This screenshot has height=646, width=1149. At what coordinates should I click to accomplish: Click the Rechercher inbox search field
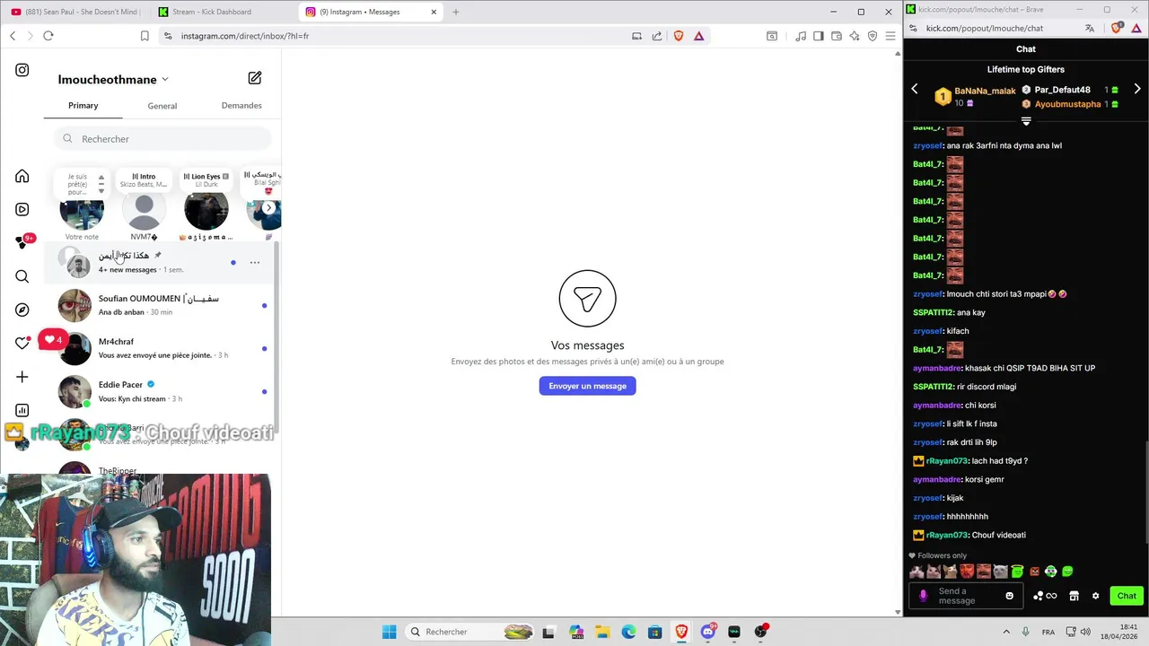point(162,139)
